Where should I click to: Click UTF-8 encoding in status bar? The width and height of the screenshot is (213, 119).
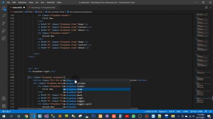pos(172,111)
